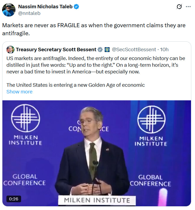The image size is (195, 210).
Task: Click the Nassim Nicholas Taleb display name
Action: [45, 7]
